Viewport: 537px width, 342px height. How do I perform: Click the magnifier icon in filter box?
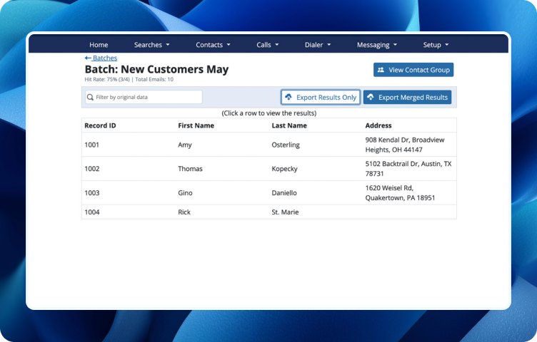pyautogui.click(x=91, y=98)
